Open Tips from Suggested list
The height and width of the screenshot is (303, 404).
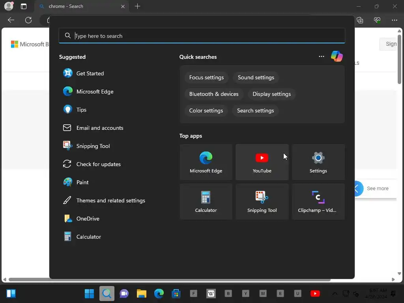[75, 110]
